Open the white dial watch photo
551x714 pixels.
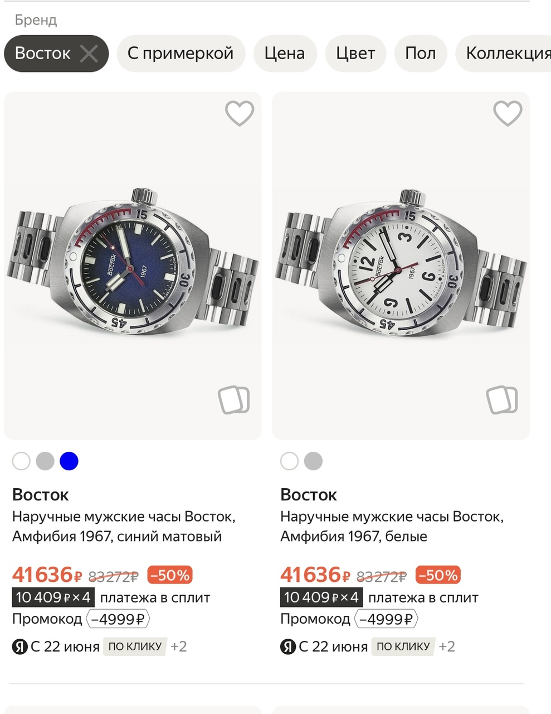(401, 265)
